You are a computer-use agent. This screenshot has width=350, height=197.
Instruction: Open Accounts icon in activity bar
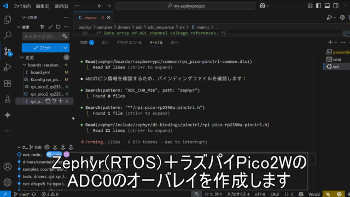(7, 166)
